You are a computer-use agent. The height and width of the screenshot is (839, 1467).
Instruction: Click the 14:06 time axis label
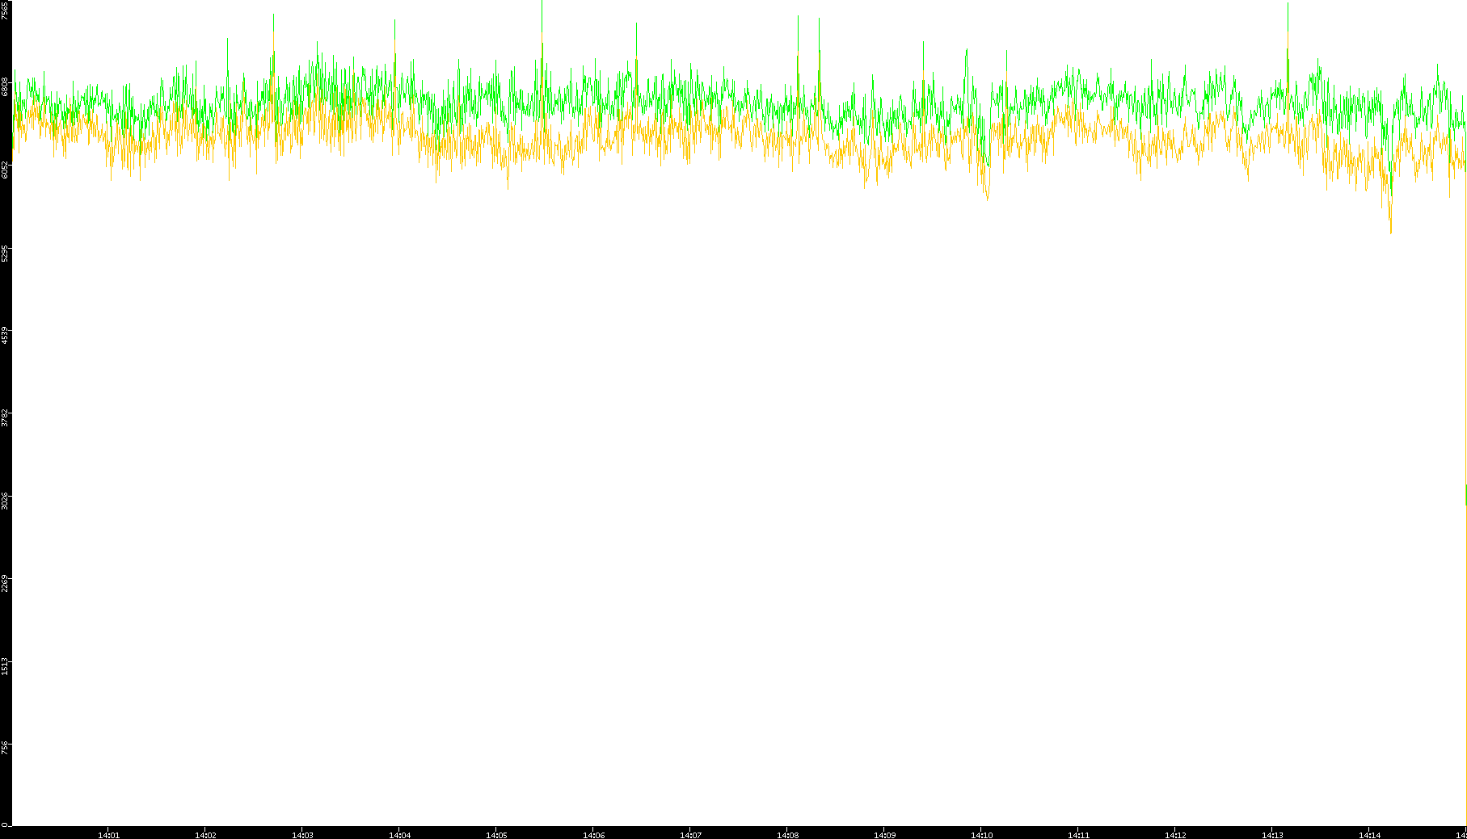pyautogui.click(x=593, y=835)
